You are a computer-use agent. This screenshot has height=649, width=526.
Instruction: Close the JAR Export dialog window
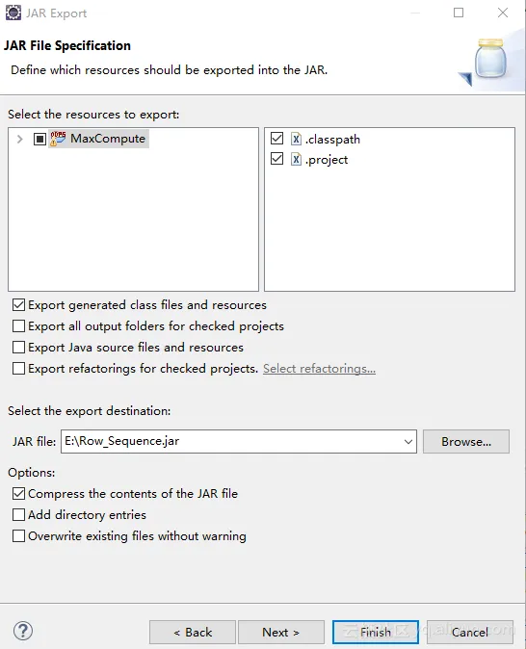coord(503,13)
